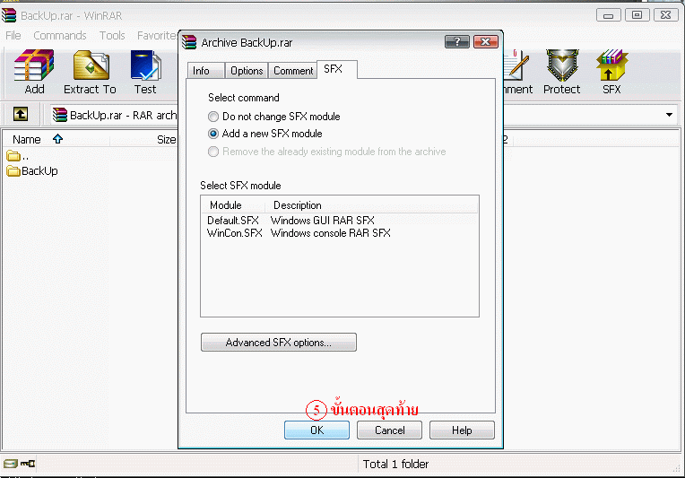Click the SFX toolbar icon
The height and width of the screenshot is (478, 685).
point(611,72)
